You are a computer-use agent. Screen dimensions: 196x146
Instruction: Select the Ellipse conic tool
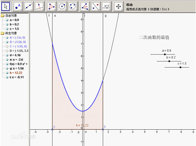coord(73,6)
